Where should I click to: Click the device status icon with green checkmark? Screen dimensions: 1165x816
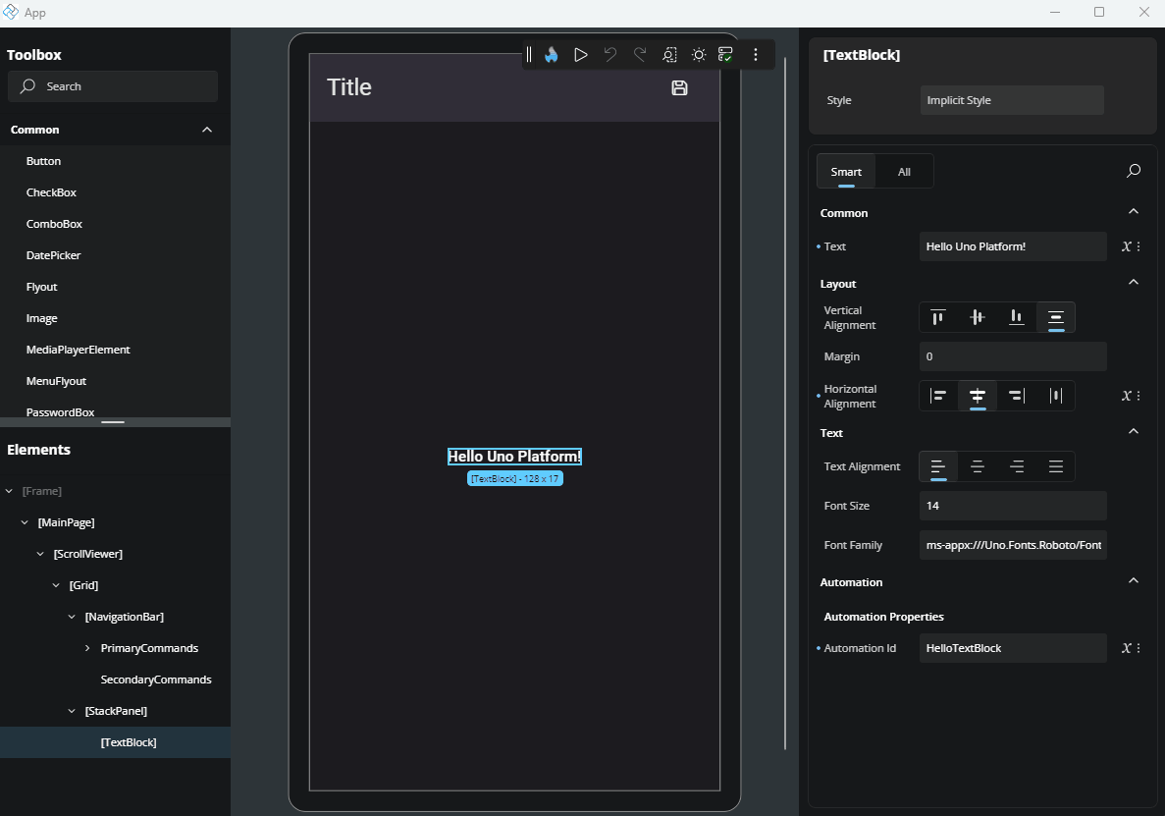pos(726,54)
